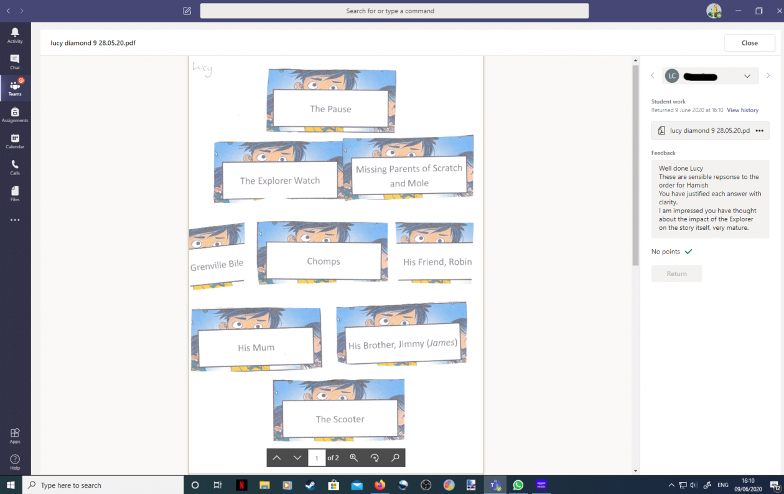Image resolution: width=784 pixels, height=494 pixels.
Task: Open more options for attached PDF file
Action: pos(759,131)
